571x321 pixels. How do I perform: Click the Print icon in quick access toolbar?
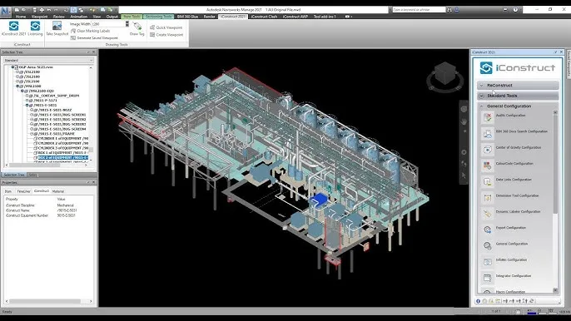pyautogui.click(x=42, y=10)
